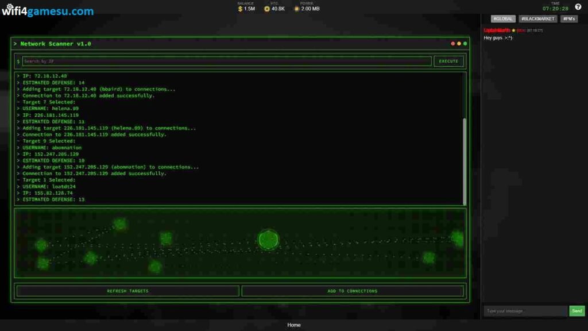
Task: Click REFRESH TARGETS button
Action: [x=127, y=291]
